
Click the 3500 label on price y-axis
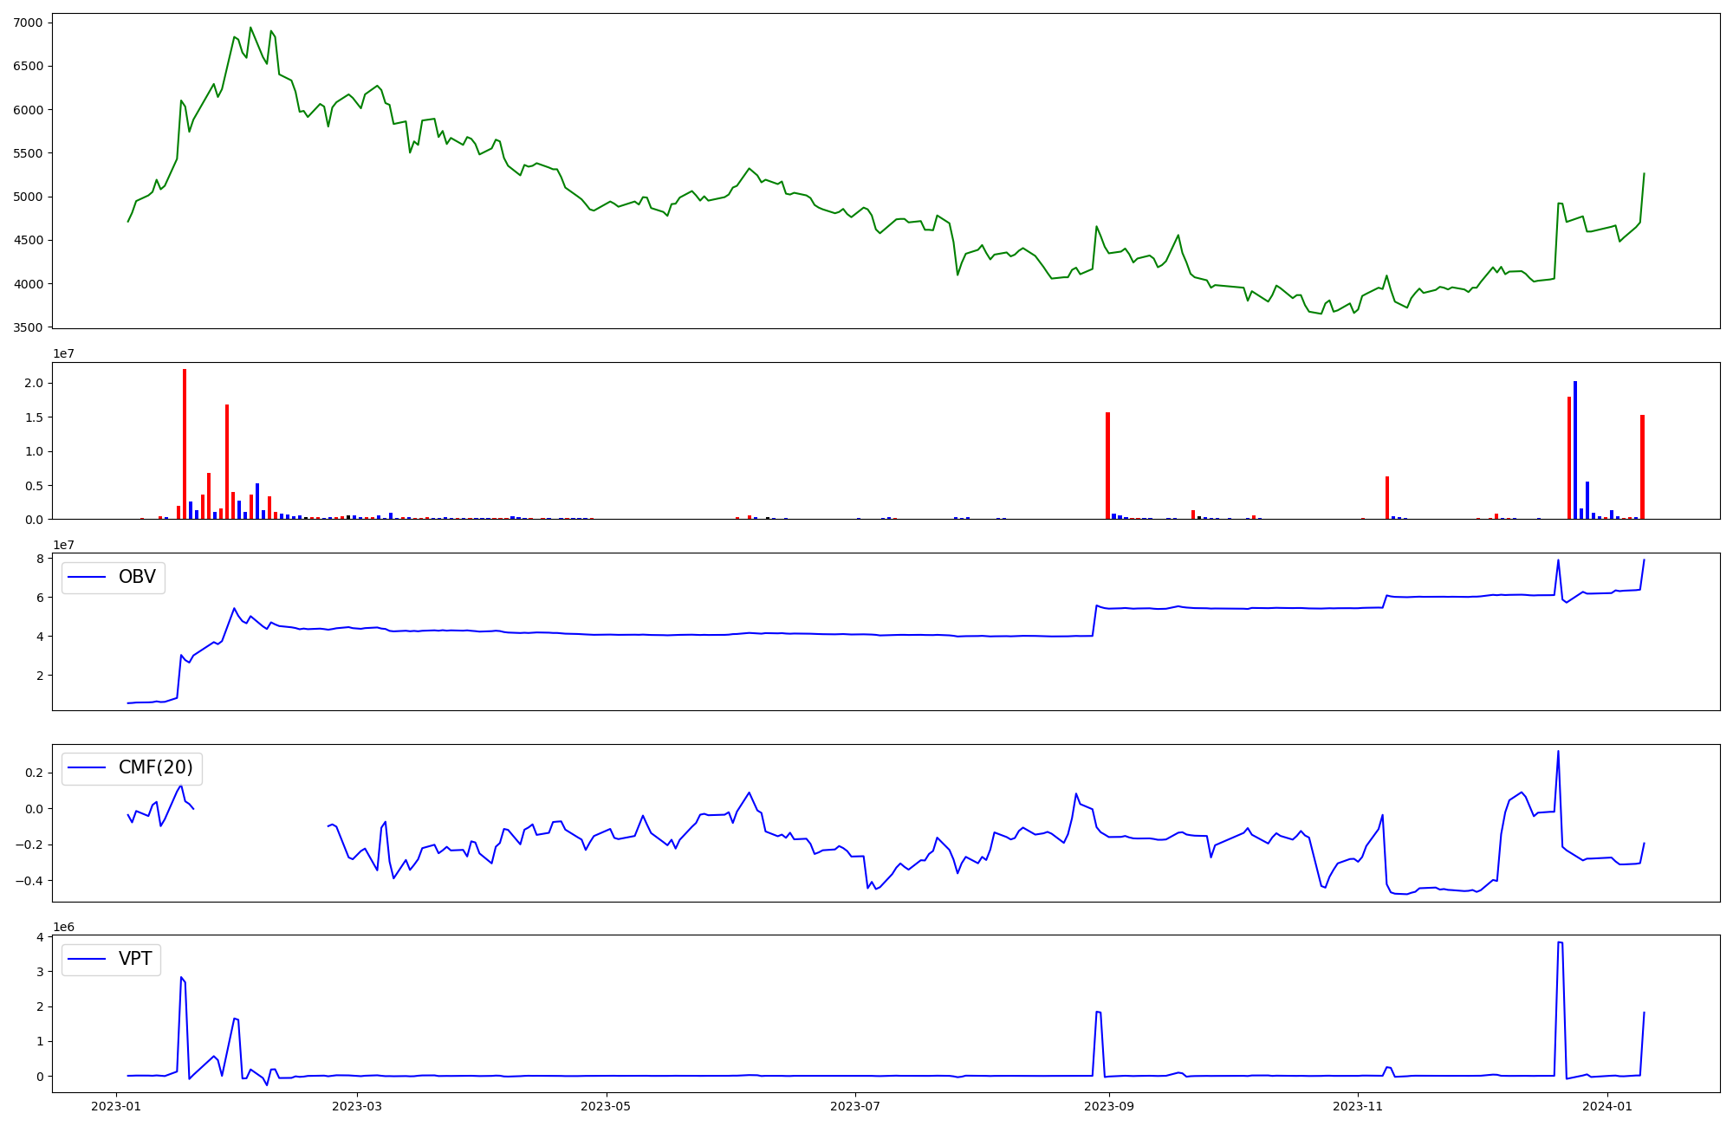29,327
